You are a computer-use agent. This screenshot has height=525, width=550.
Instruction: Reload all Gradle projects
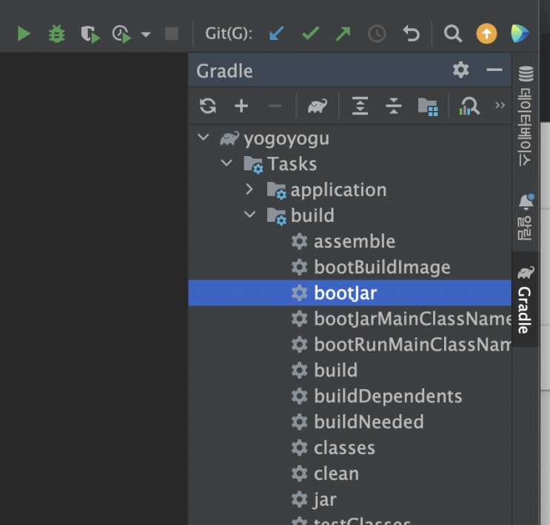(208, 106)
